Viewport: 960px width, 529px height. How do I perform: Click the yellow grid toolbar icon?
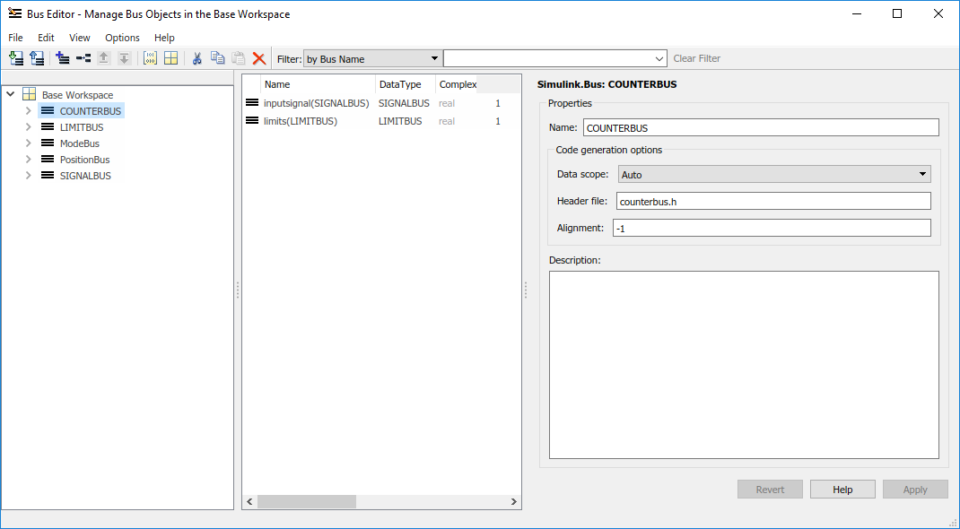click(x=170, y=58)
